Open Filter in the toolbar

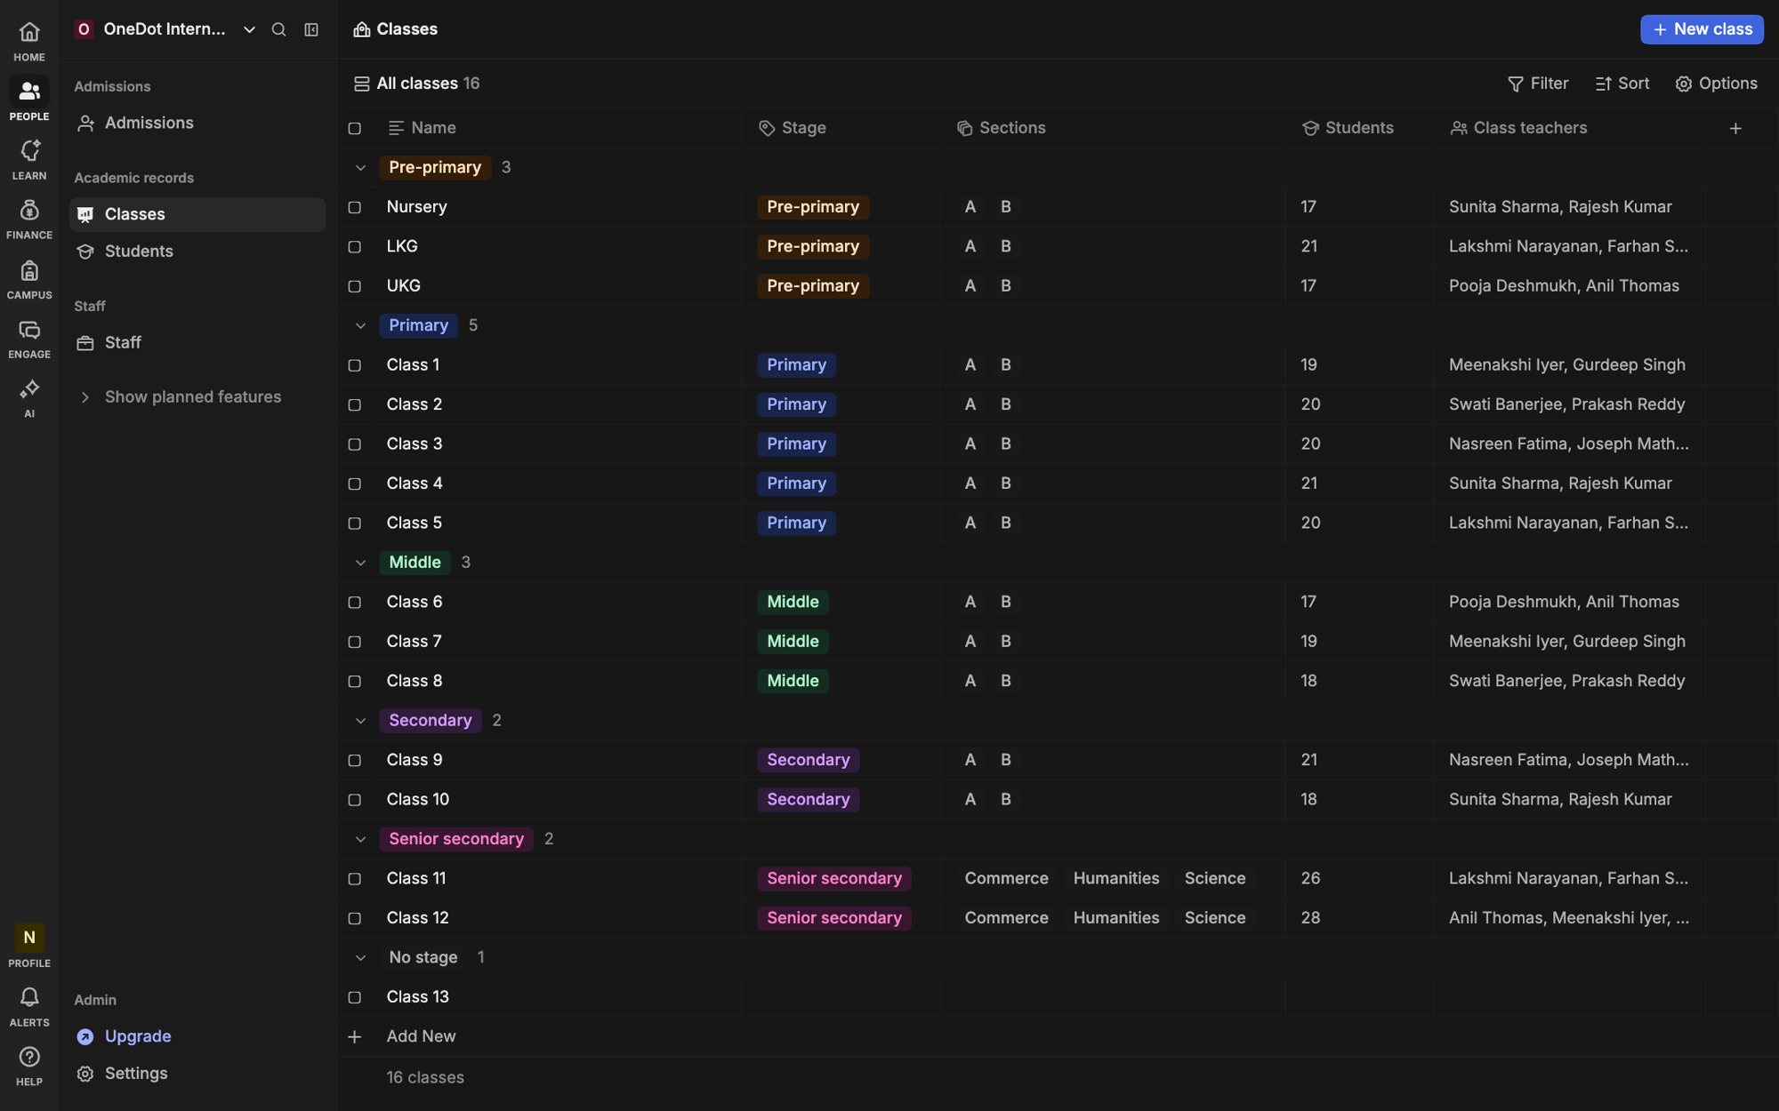tap(1538, 84)
